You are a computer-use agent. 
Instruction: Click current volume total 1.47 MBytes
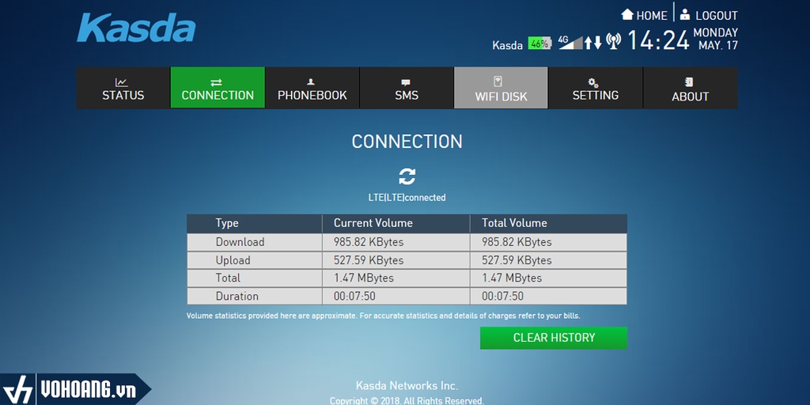(364, 278)
